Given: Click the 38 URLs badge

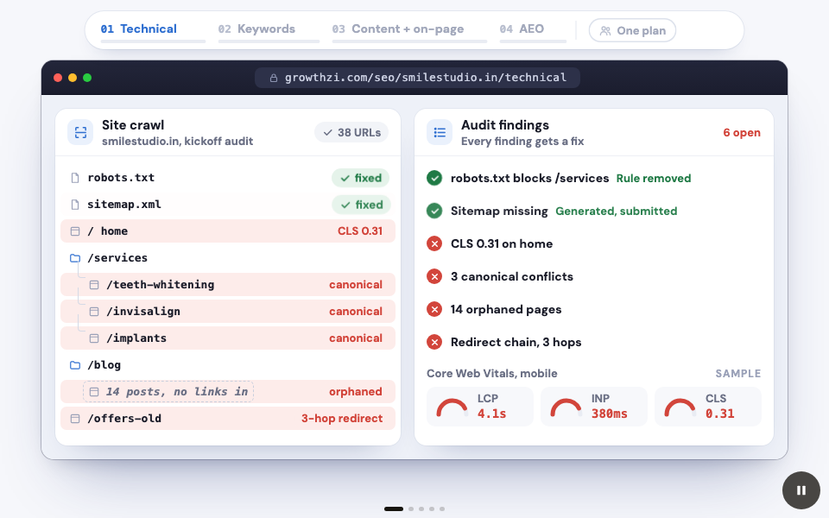Looking at the screenshot, I should click(x=351, y=133).
